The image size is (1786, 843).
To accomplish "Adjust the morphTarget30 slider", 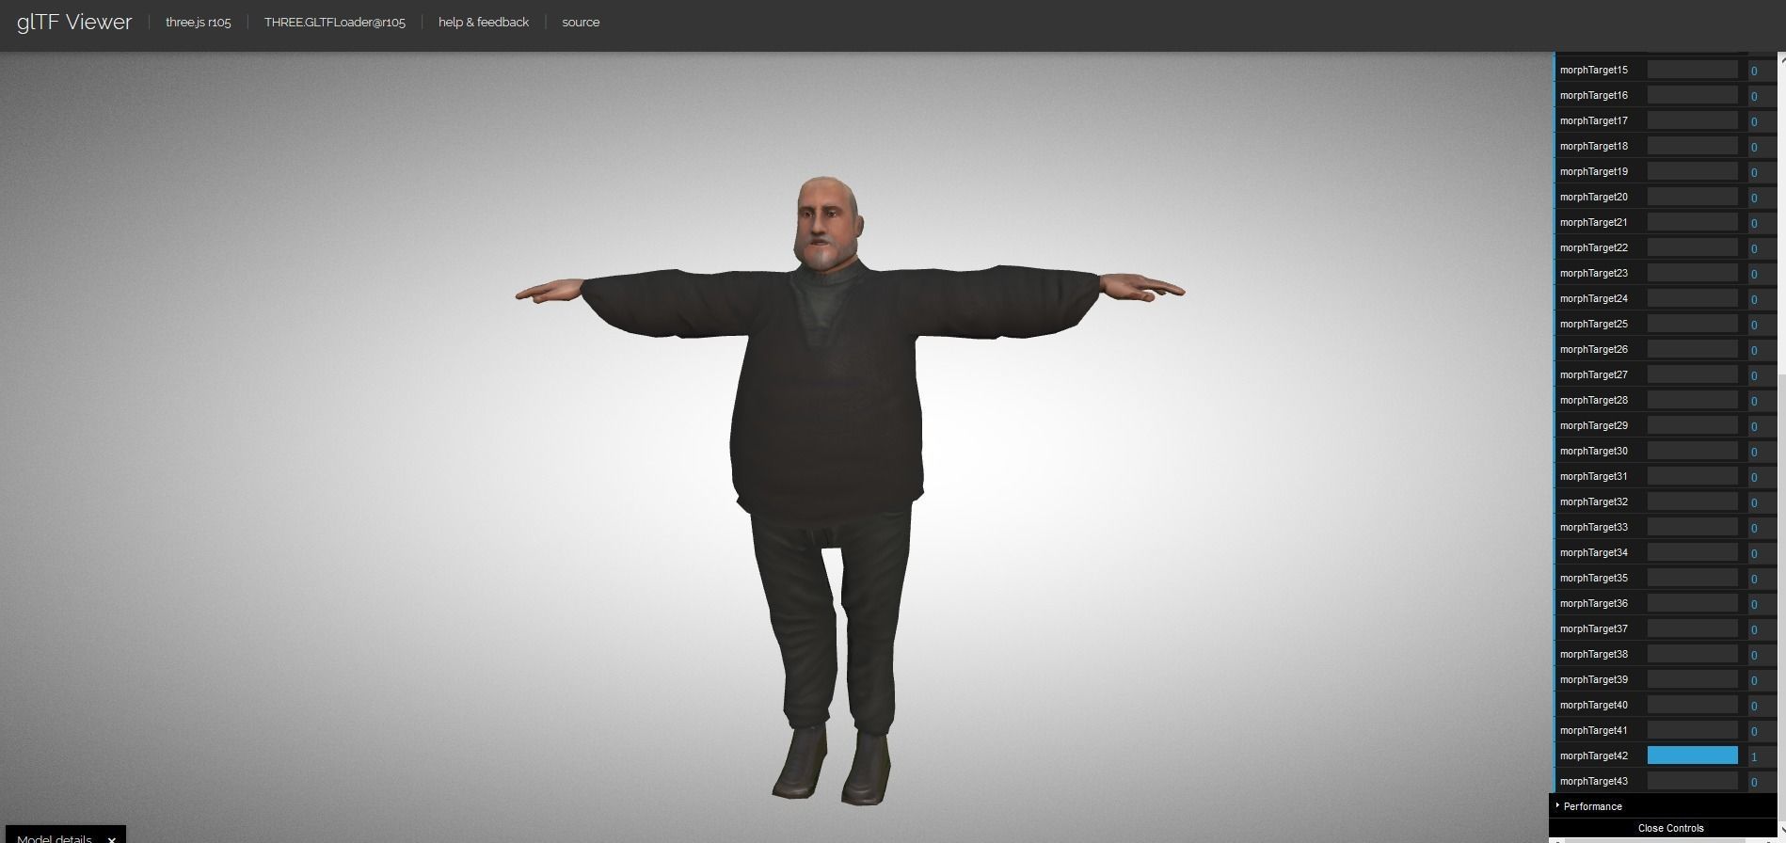I will coord(1692,451).
